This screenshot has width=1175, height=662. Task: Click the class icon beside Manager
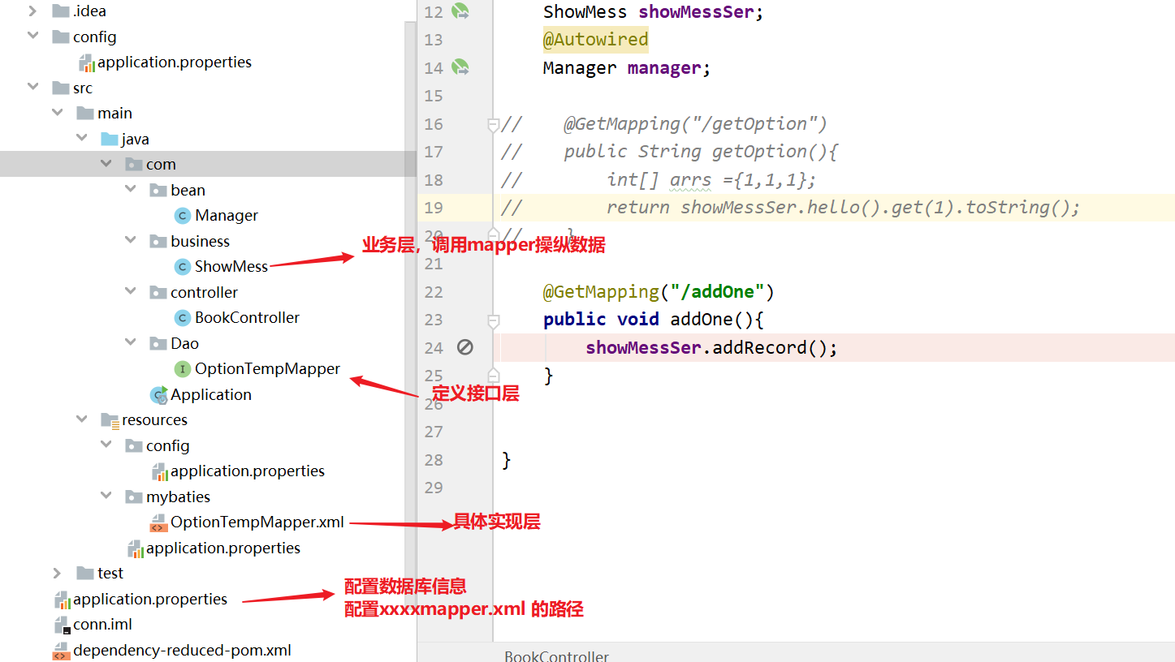click(x=182, y=215)
